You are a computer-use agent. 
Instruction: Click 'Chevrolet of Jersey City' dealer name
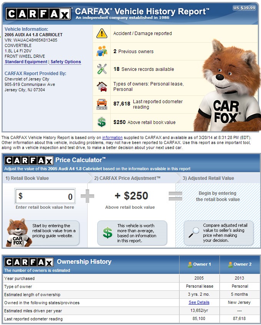tap(27, 79)
